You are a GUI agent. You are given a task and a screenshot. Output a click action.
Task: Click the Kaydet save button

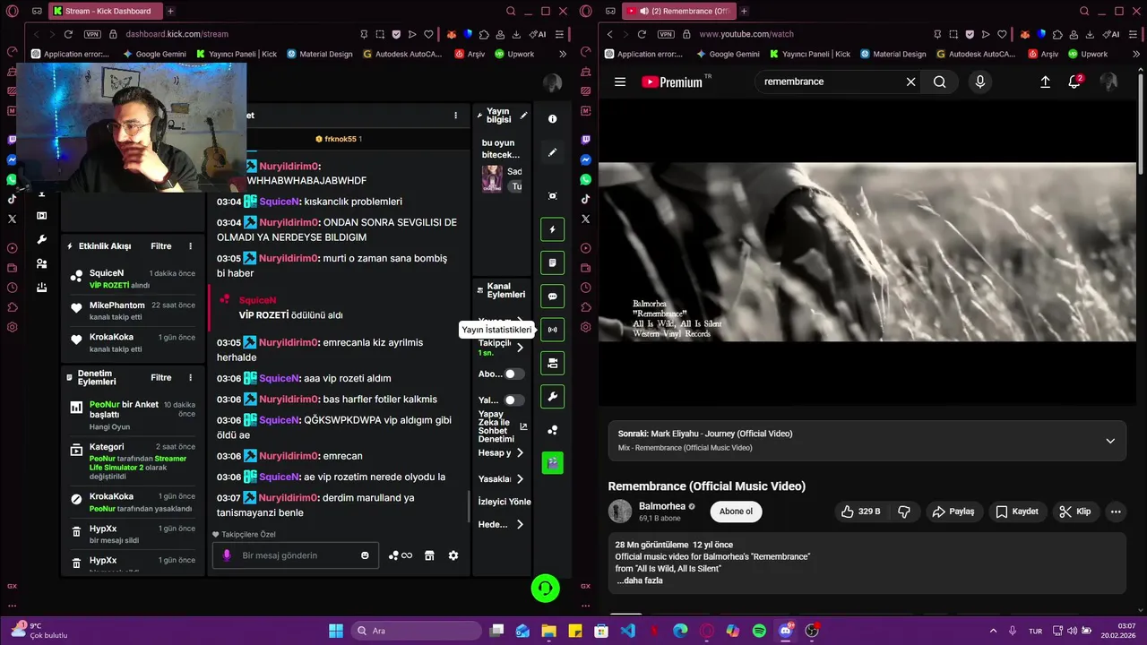click(1016, 512)
